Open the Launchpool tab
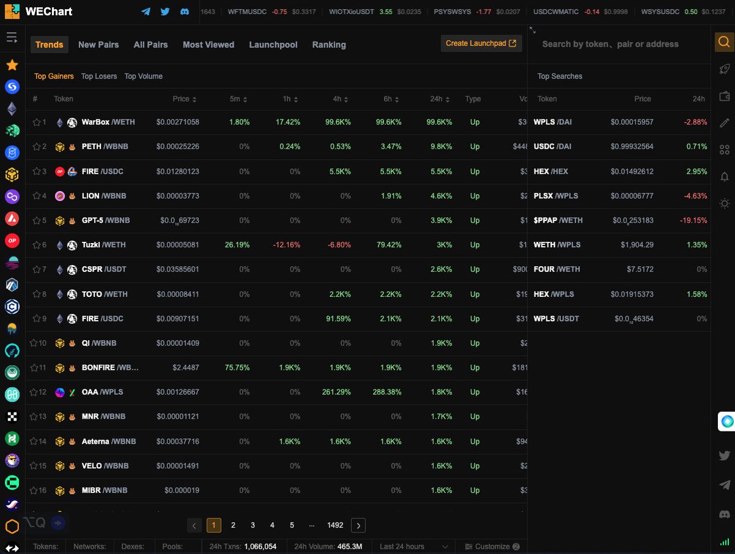The height and width of the screenshot is (554, 735). pos(273,45)
